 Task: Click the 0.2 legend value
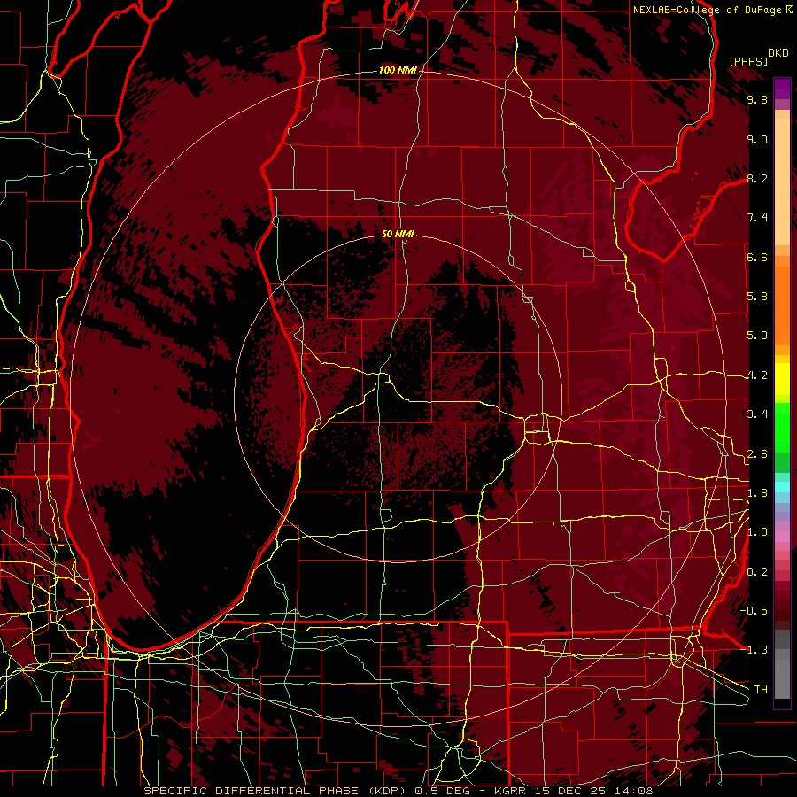pyautogui.click(x=757, y=572)
